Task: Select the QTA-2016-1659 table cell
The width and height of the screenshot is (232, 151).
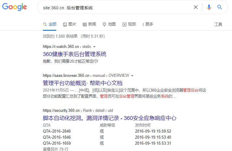Action: [x=57, y=143]
